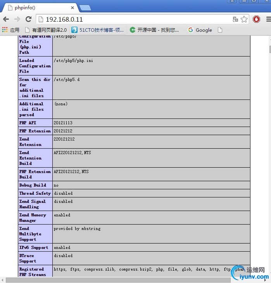
Task: Open the translate page icon in address bar
Action: (x=235, y=19)
